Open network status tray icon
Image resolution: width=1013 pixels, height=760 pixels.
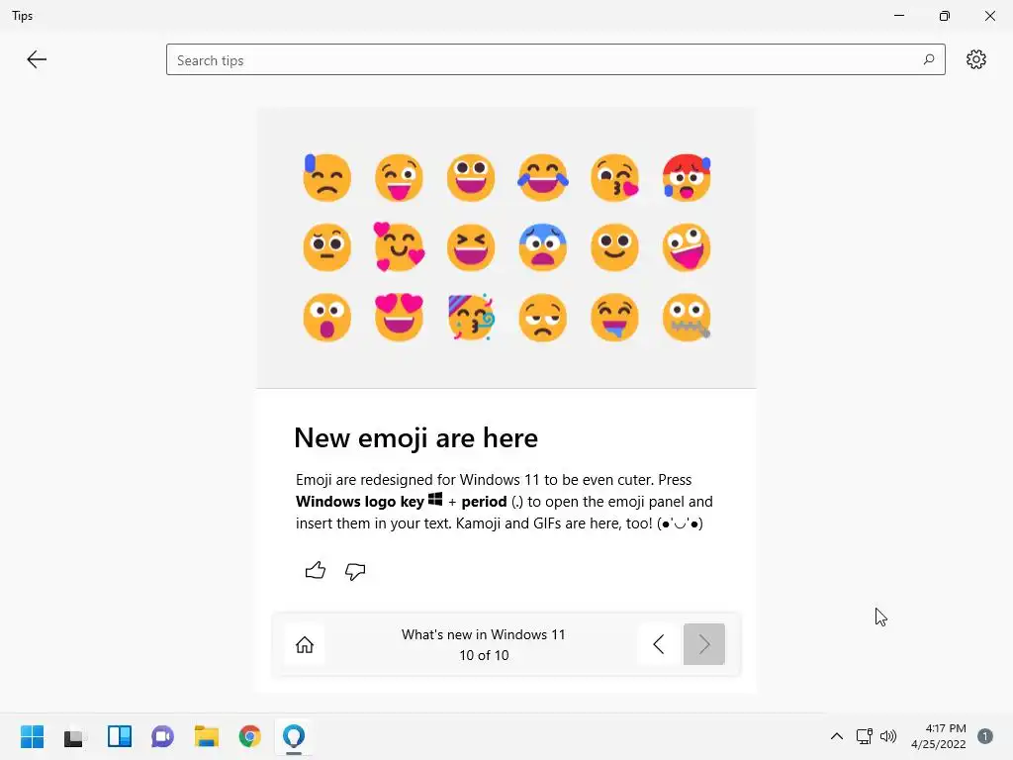[865, 736]
